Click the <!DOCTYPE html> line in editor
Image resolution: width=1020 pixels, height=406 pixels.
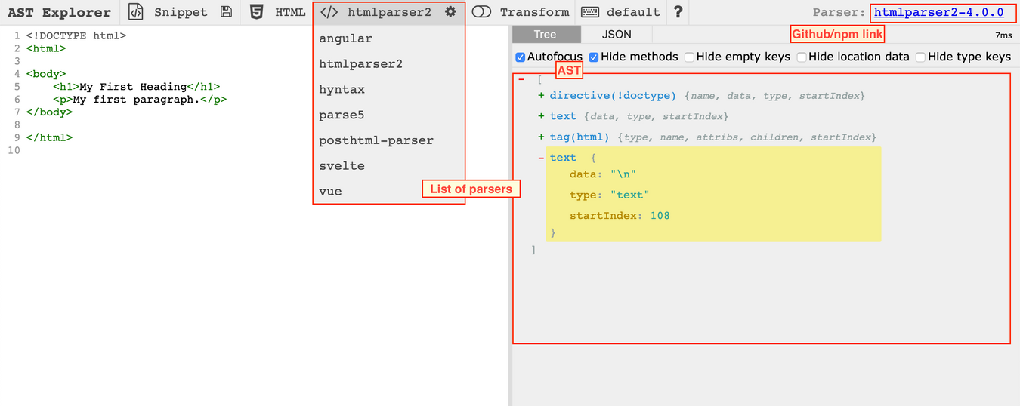(76, 35)
